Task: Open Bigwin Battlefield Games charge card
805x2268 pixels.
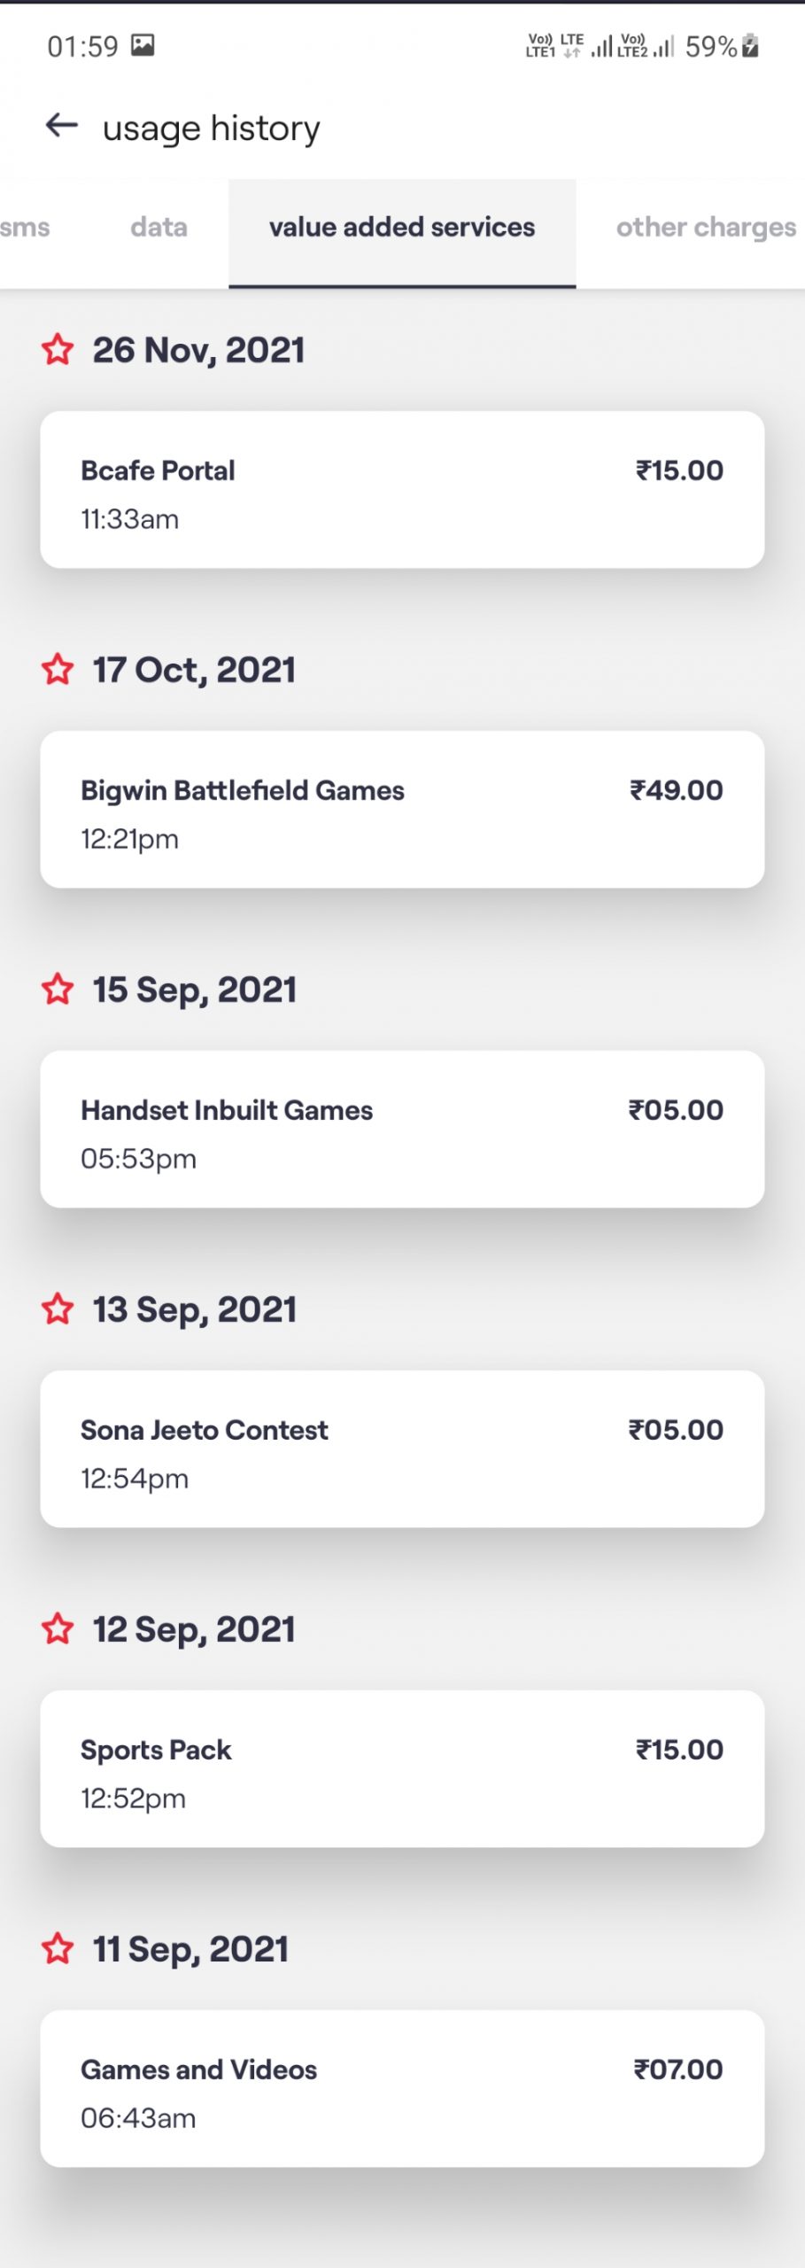Action: point(402,810)
